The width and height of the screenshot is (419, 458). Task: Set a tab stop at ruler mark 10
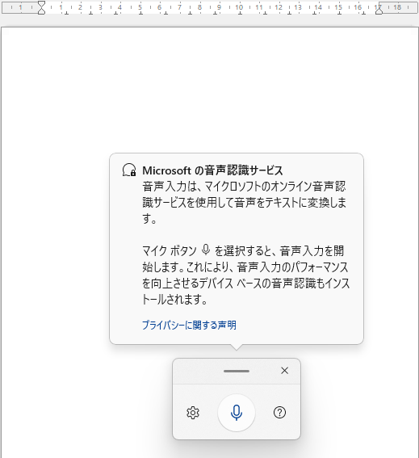(x=239, y=7)
